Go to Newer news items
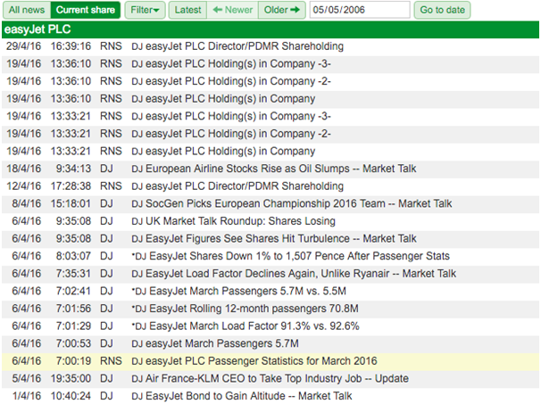 click(x=232, y=10)
